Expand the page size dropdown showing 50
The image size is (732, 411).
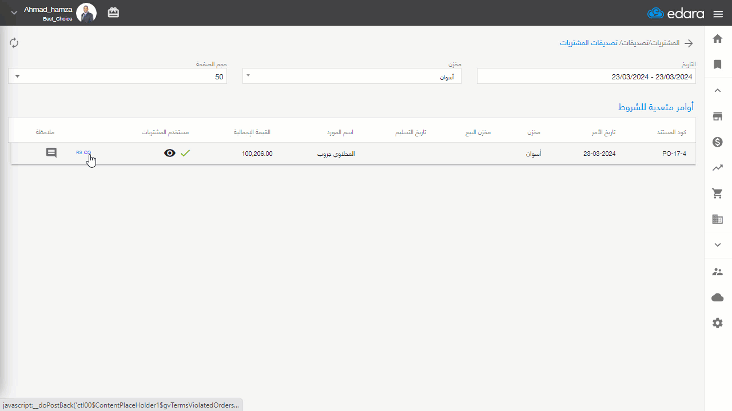coord(117,76)
